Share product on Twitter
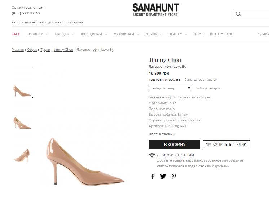 click(x=163, y=176)
